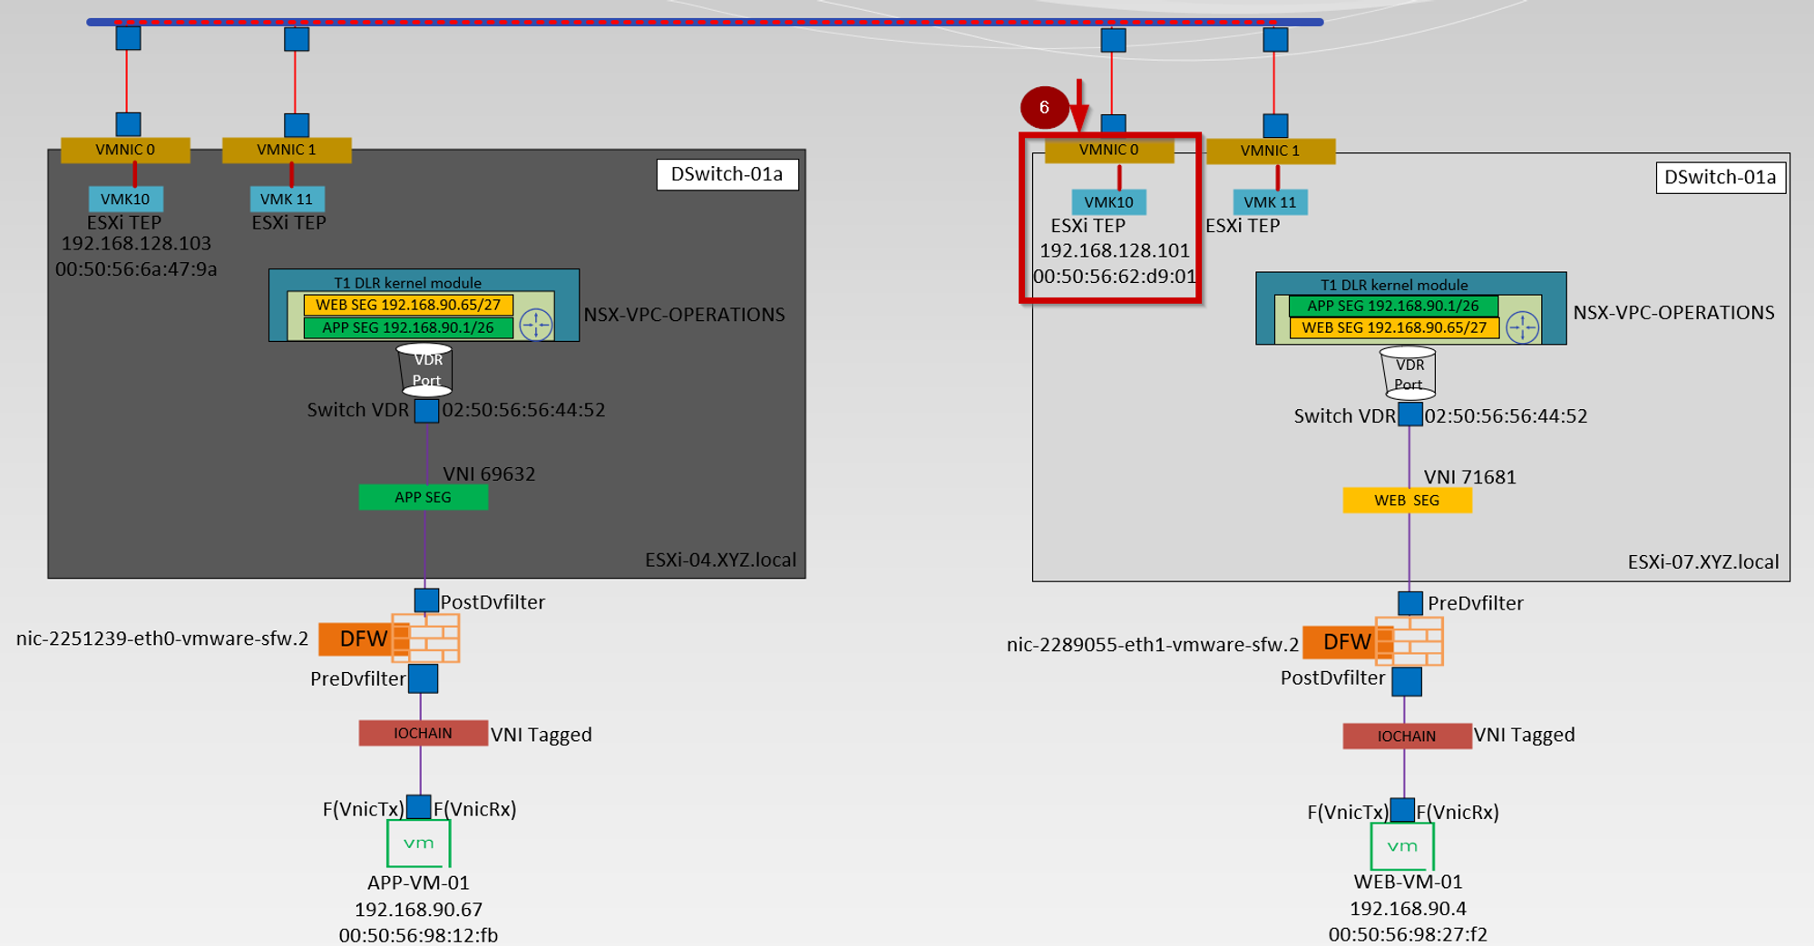Screen dimensions: 1814x946
Task: Select the VMK10 box with TEP 192.168.128.103
Action: [x=125, y=199]
